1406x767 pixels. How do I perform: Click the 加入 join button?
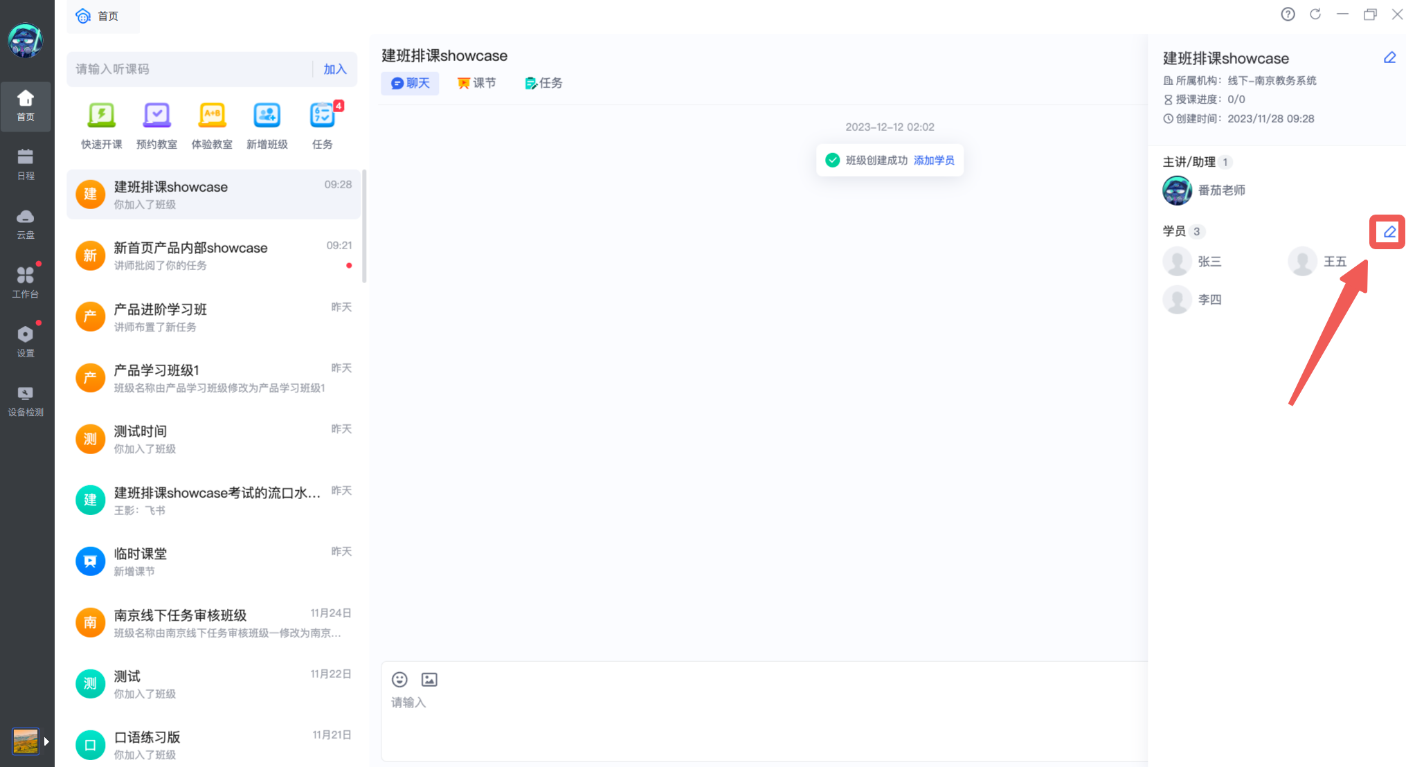[x=335, y=69]
